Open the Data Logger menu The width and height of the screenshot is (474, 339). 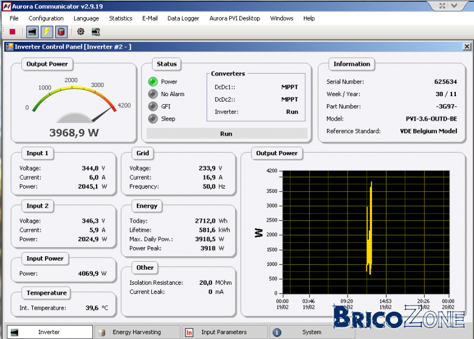tap(183, 18)
